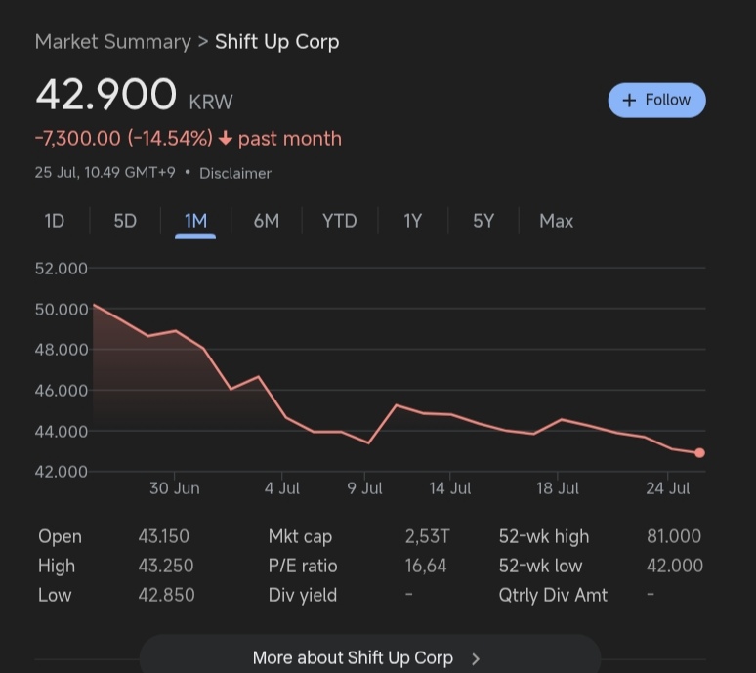The width and height of the screenshot is (756, 673).
Task: Click the Shift Up Corp title
Action: click(x=277, y=42)
